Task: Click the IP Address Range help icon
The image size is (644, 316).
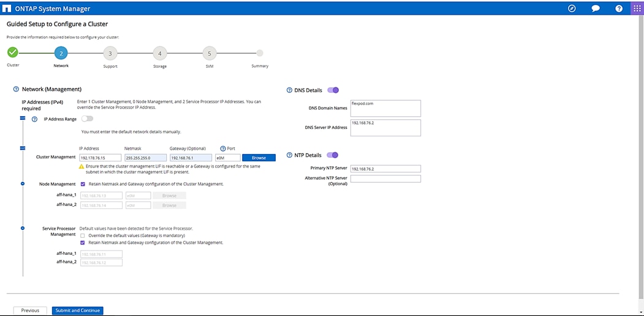Action: (34, 119)
